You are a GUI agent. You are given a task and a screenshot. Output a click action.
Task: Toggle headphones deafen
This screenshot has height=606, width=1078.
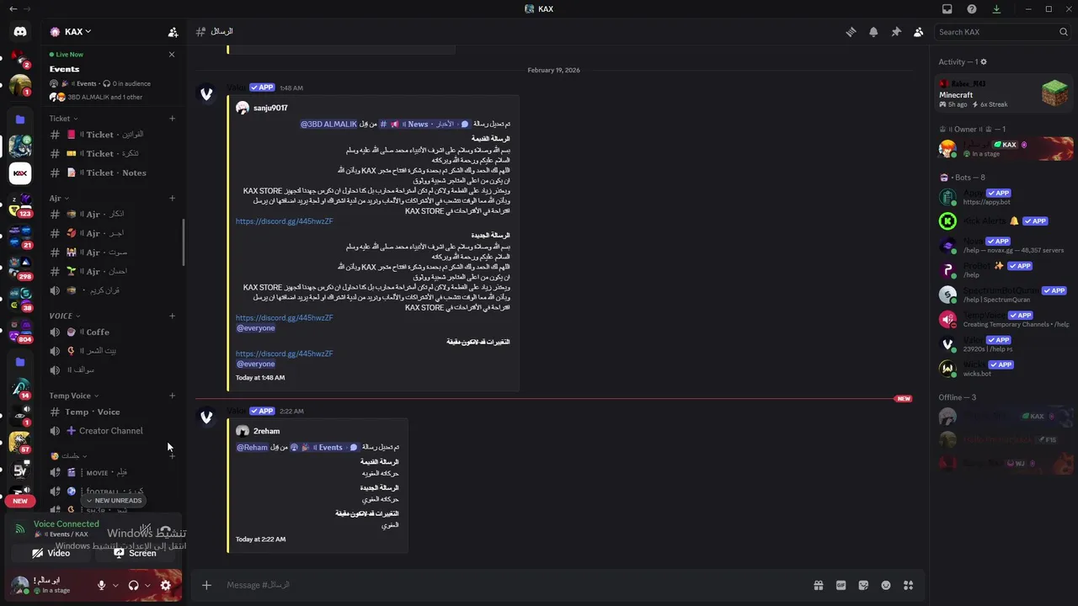pos(133,586)
